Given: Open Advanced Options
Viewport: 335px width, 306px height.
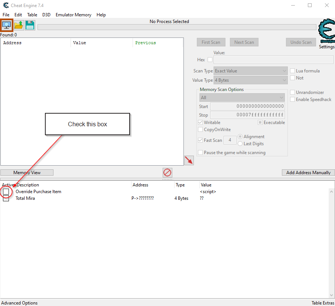Looking at the screenshot, I should pos(19,303).
